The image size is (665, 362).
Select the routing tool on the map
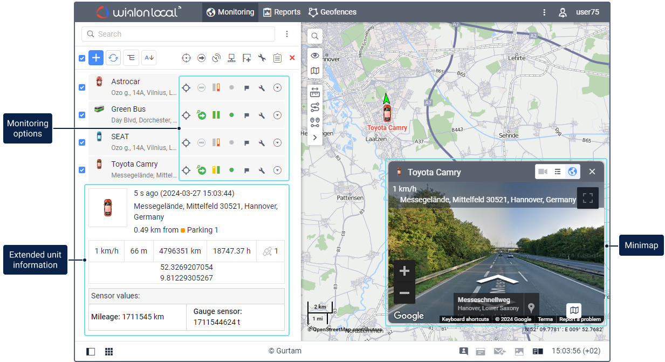coord(315,107)
